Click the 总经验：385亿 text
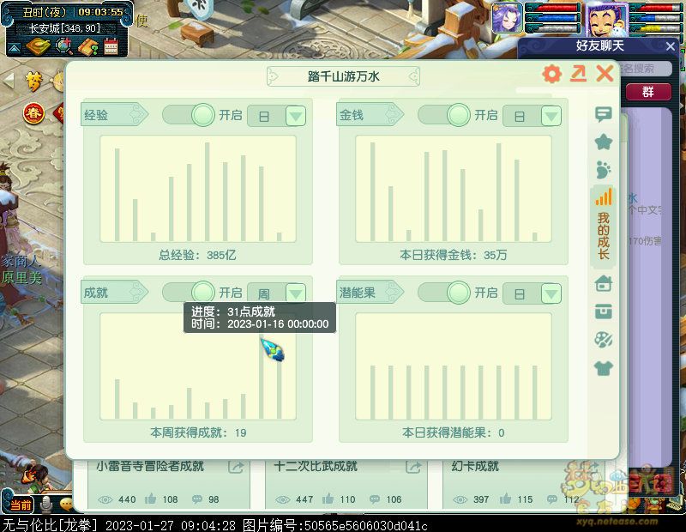Viewport: 686px width, 532px height. (x=197, y=255)
